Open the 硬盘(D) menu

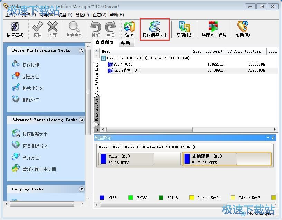pos(65,15)
